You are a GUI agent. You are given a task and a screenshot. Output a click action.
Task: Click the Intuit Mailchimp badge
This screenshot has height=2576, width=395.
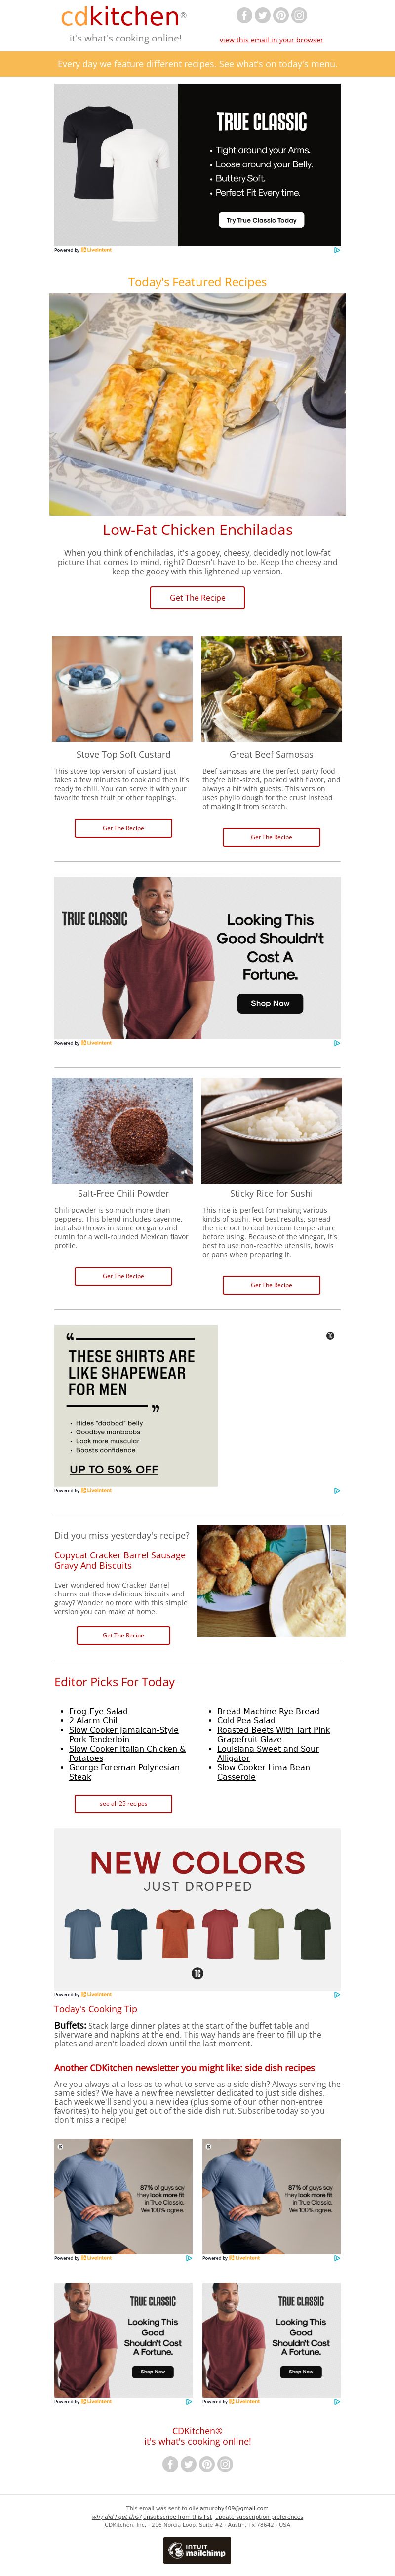(x=197, y=2549)
